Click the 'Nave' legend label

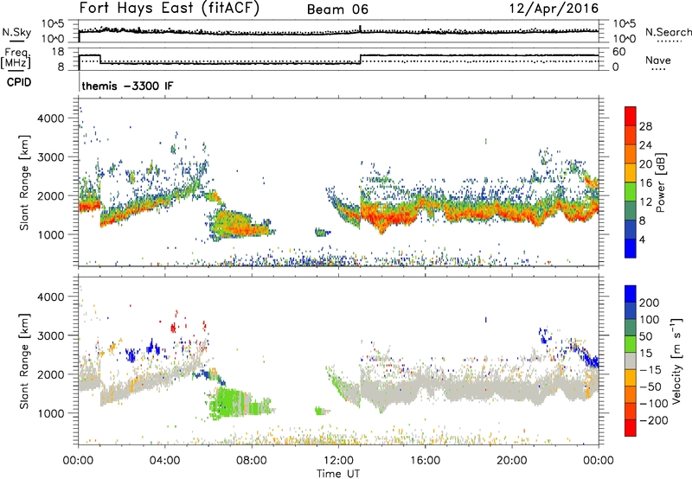(x=657, y=60)
